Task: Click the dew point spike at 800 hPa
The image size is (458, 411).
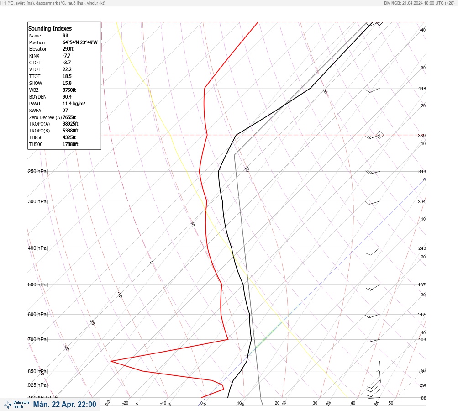Action: [x=111, y=361]
